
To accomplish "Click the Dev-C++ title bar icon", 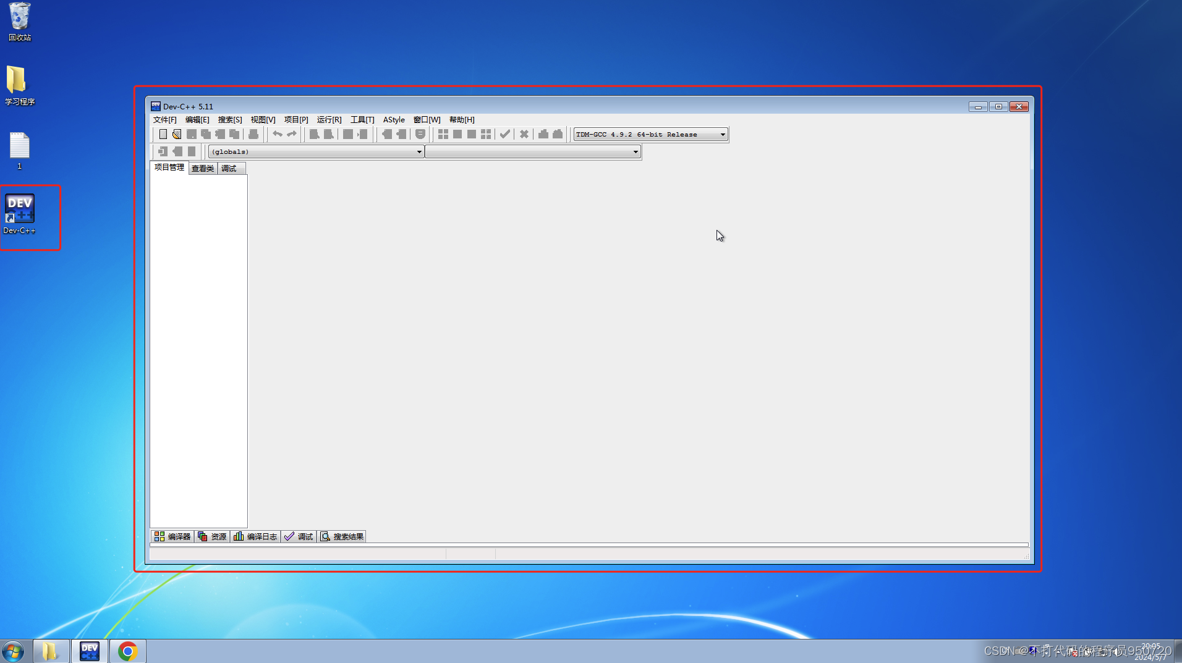I will (x=156, y=106).
